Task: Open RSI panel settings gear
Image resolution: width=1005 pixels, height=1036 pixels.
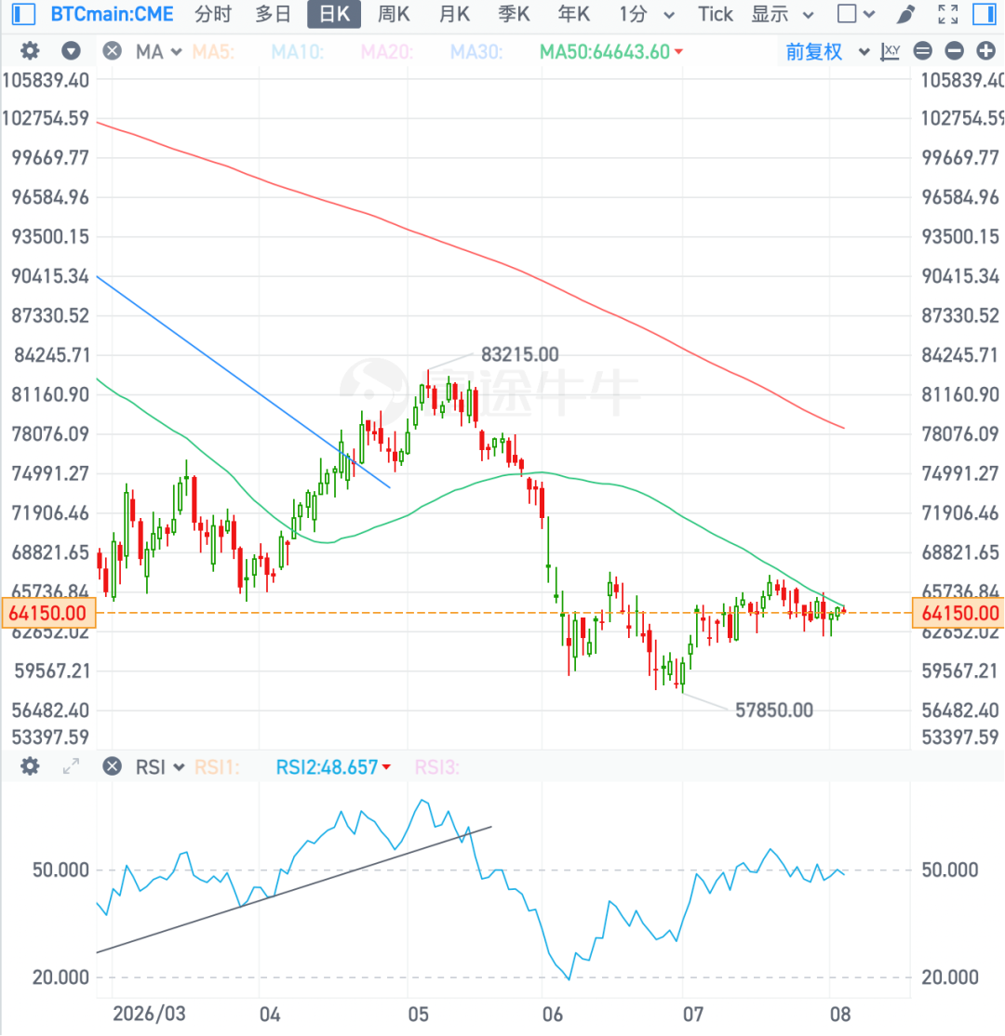Action: coord(30,766)
